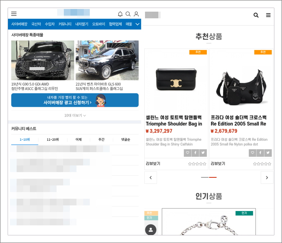Open user profile icon on car site
The height and width of the screenshot is (243, 282).
(x=136, y=14)
